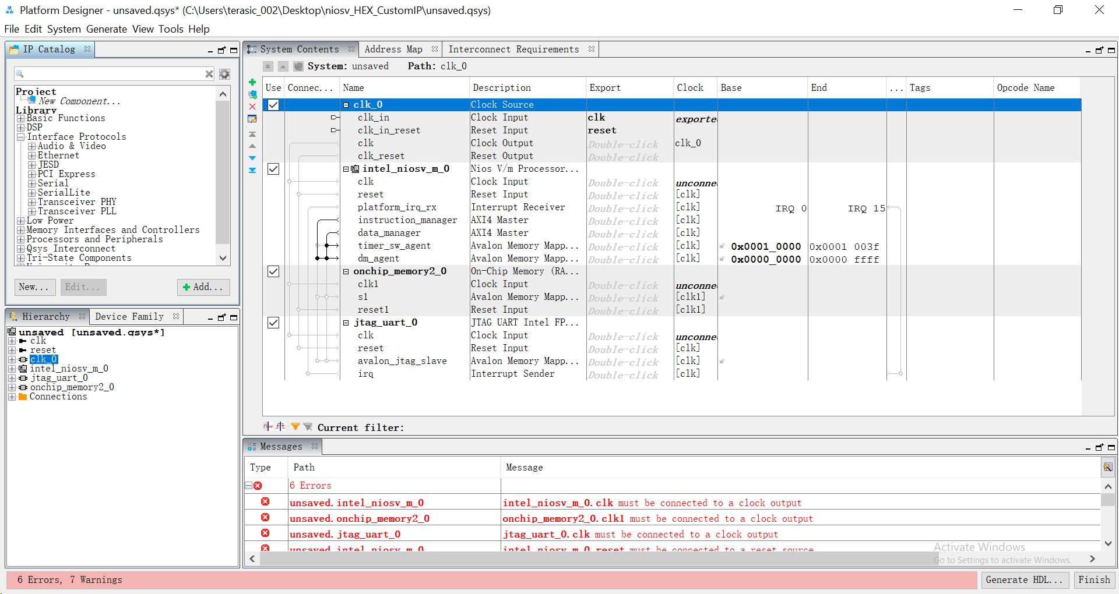Viewport: 1119px width, 594px height.
Task: Minimize the Hierarchy panel
Action: point(210,318)
